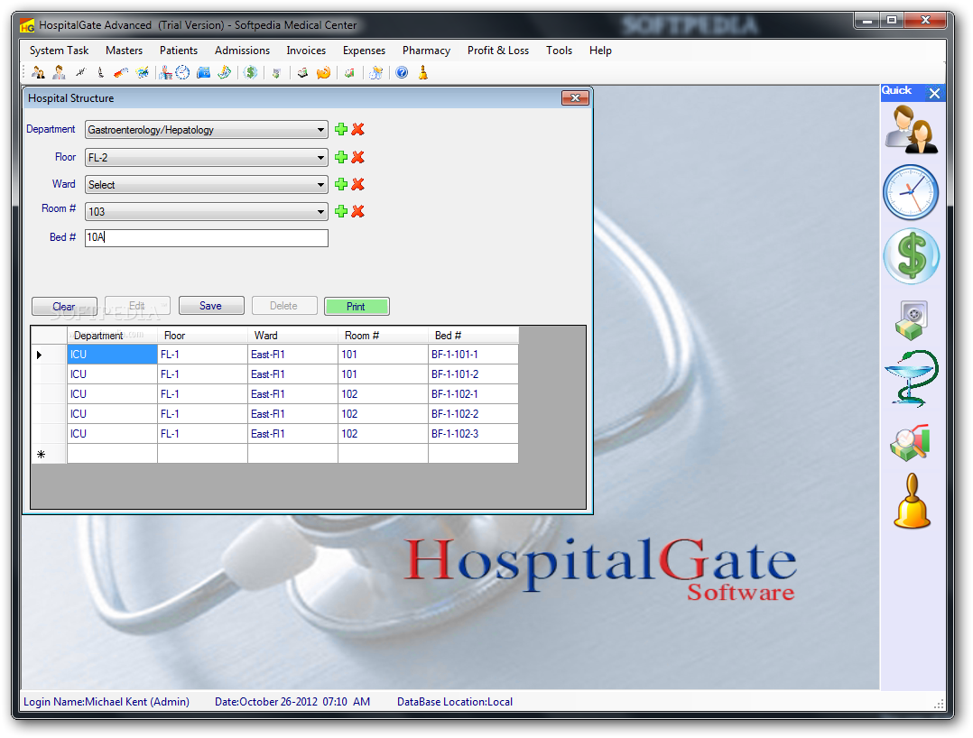Click the chart with magnifier Quick icon
This screenshot has width=973, height=738.
click(x=910, y=443)
